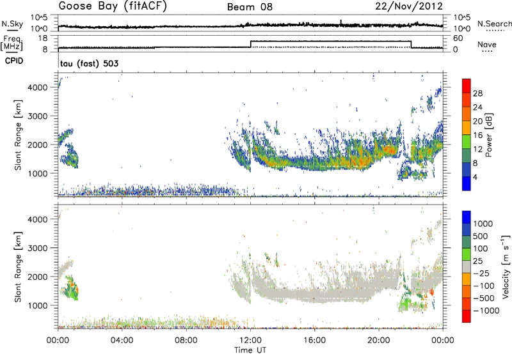Image resolution: width=512 pixels, height=354 pixels.
Task: Click the 'N.Sky' legend label
Action: (12, 24)
